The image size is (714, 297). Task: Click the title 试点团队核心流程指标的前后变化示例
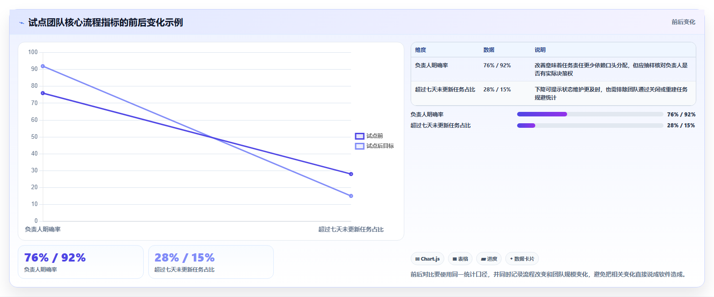coord(106,22)
